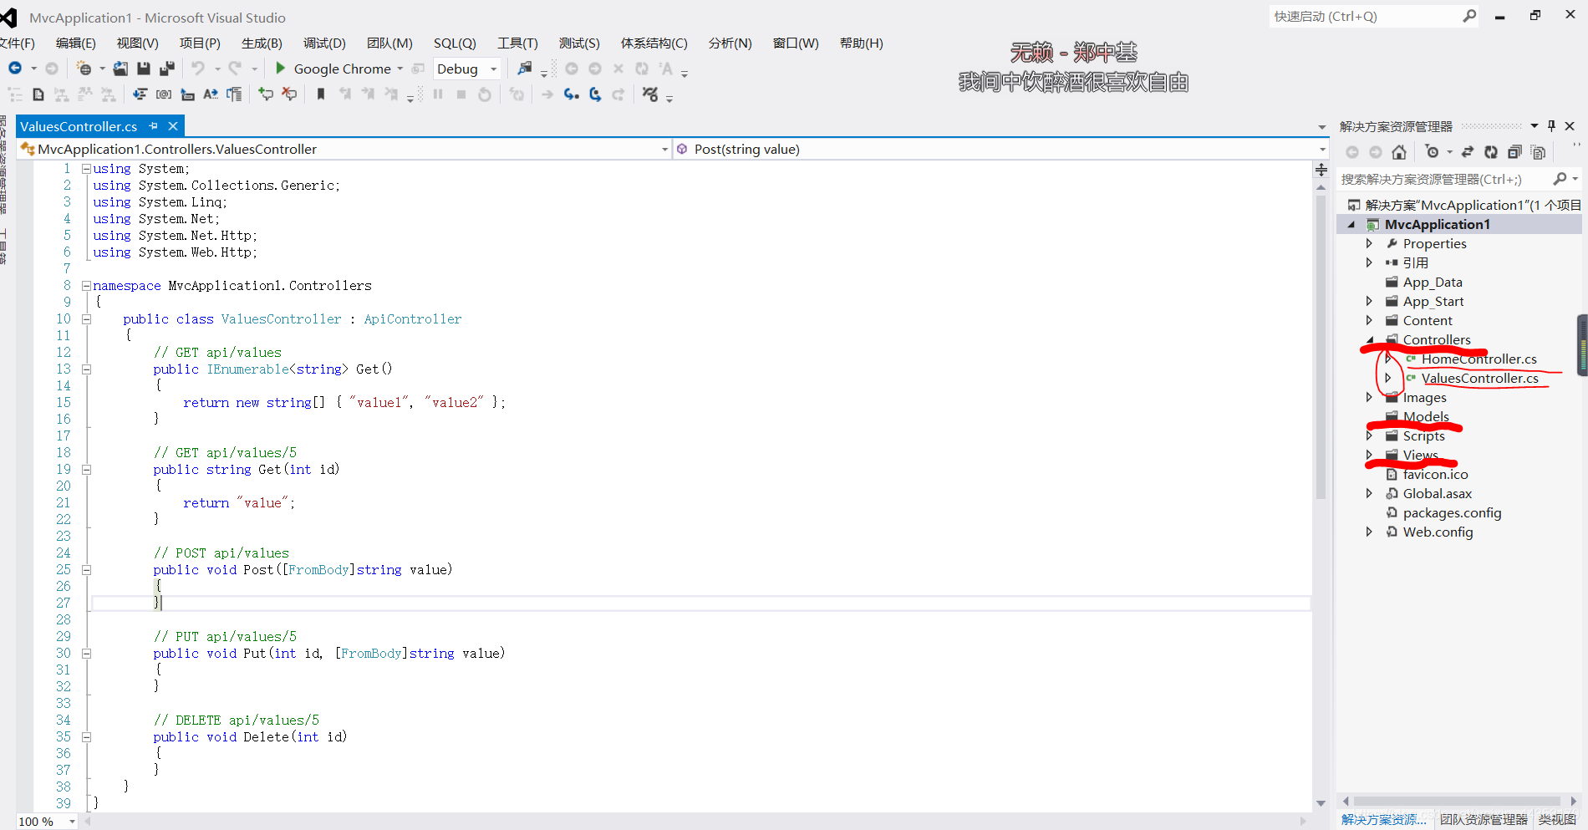The width and height of the screenshot is (1588, 830).
Task: Click the Home icon in Solution Explorer
Action: pos(1399,152)
